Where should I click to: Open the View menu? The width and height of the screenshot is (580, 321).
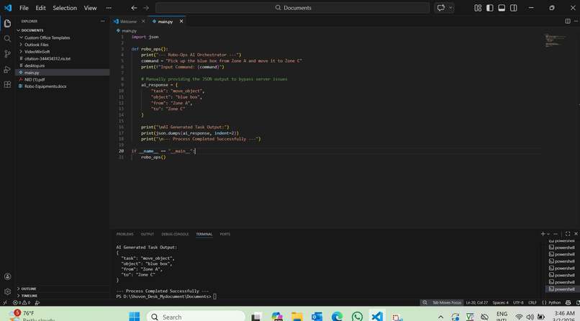(x=90, y=8)
